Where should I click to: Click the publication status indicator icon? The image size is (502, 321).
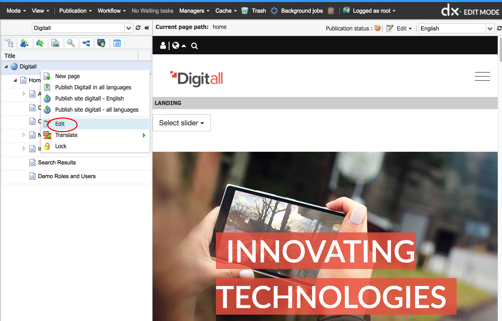pyautogui.click(x=377, y=28)
